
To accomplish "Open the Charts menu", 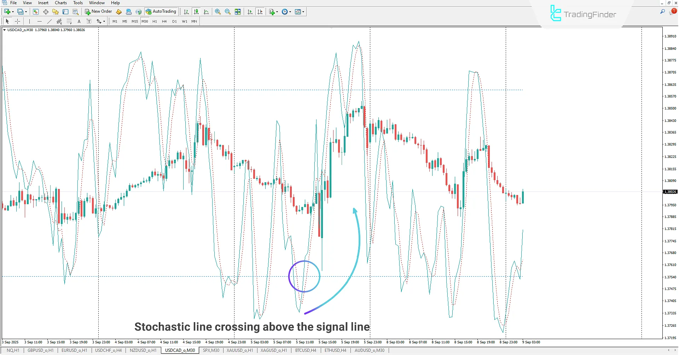I will pyautogui.click(x=61, y=3).
